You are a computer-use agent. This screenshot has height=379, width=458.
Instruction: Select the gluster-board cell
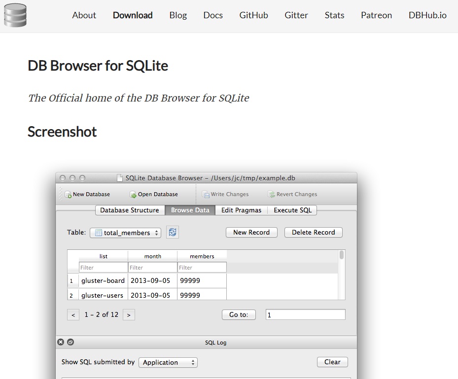pos(103,280)
